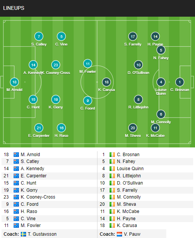The width and height of the screenshot is (195, 238).
Task: Select Louise Quinn's number 4 pitch marker
Action: [x=161, y=82]
